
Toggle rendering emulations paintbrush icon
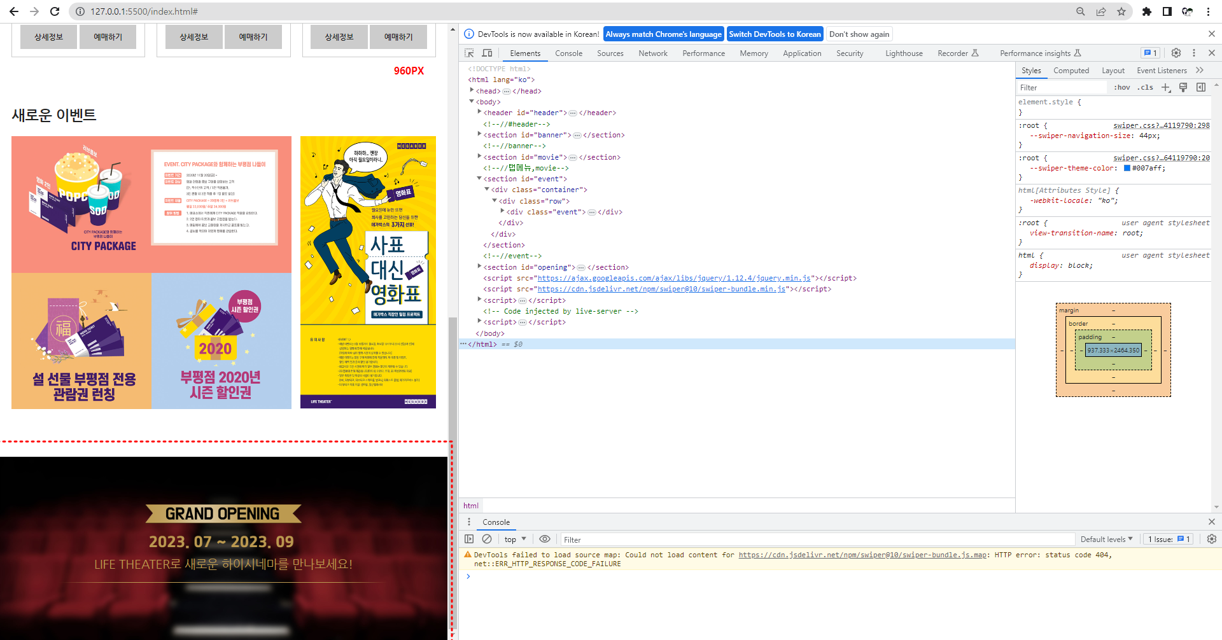(x=1183, y=88)
